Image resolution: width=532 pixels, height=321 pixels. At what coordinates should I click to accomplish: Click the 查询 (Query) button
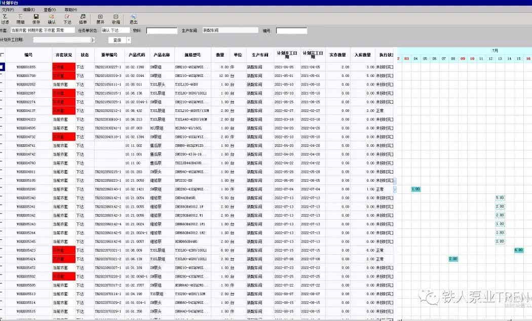tap(117, 40)
